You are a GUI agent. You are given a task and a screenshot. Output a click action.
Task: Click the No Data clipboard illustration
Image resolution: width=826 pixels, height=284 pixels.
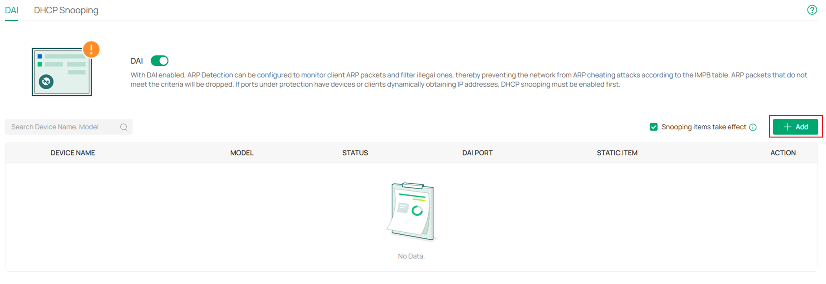tap(411, 212)
